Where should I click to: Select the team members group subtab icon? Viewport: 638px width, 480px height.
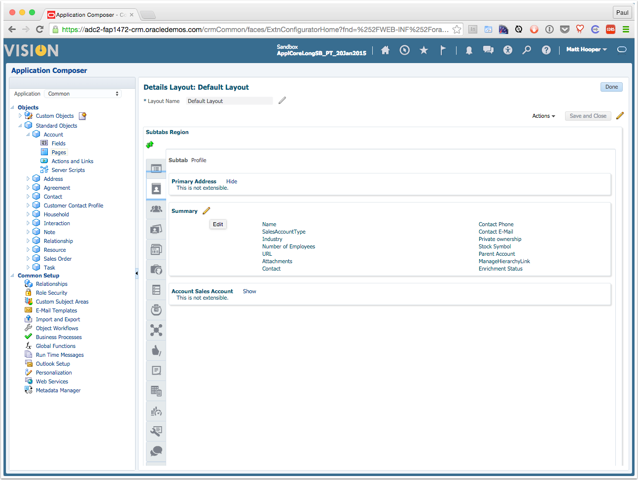coord(156,209)
